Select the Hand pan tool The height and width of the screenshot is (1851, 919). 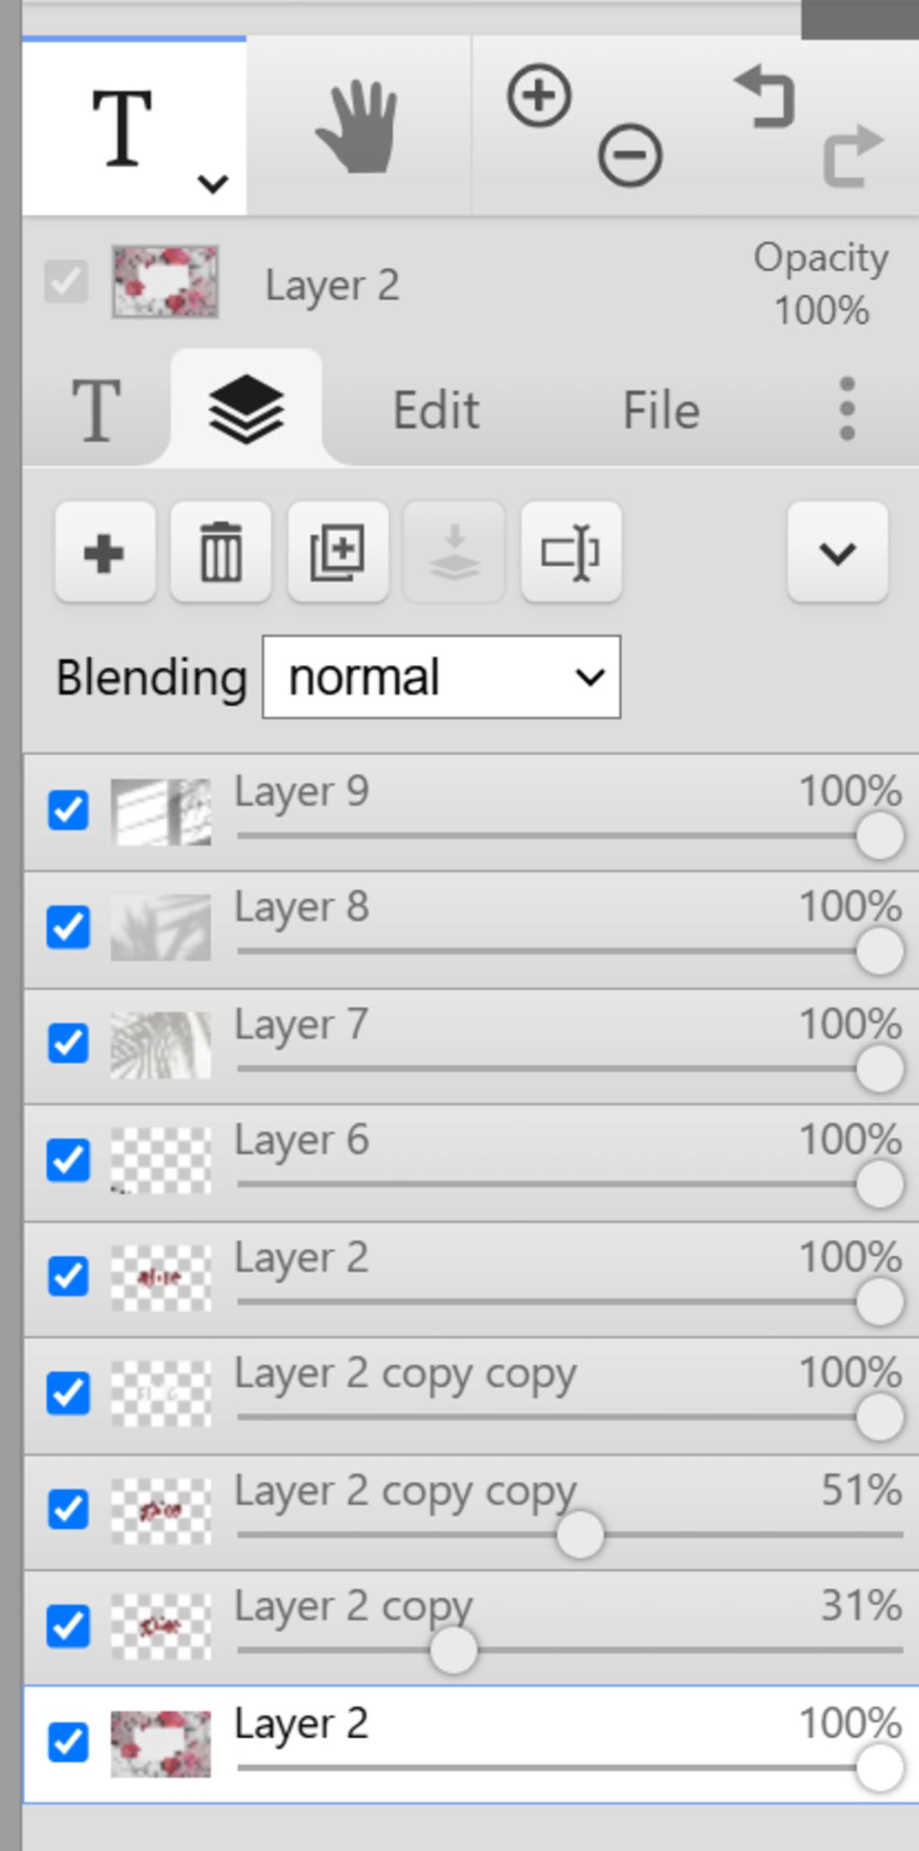point(357,127)
